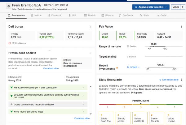
Task: Click the insights list scroll down arrow
Action: click(x=91, y=114)
